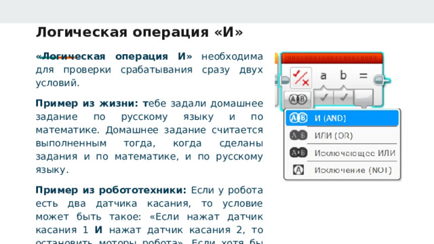434x244 pixels.
Task: Choose the Исключение (NOT) option
Action: (342, 170)
